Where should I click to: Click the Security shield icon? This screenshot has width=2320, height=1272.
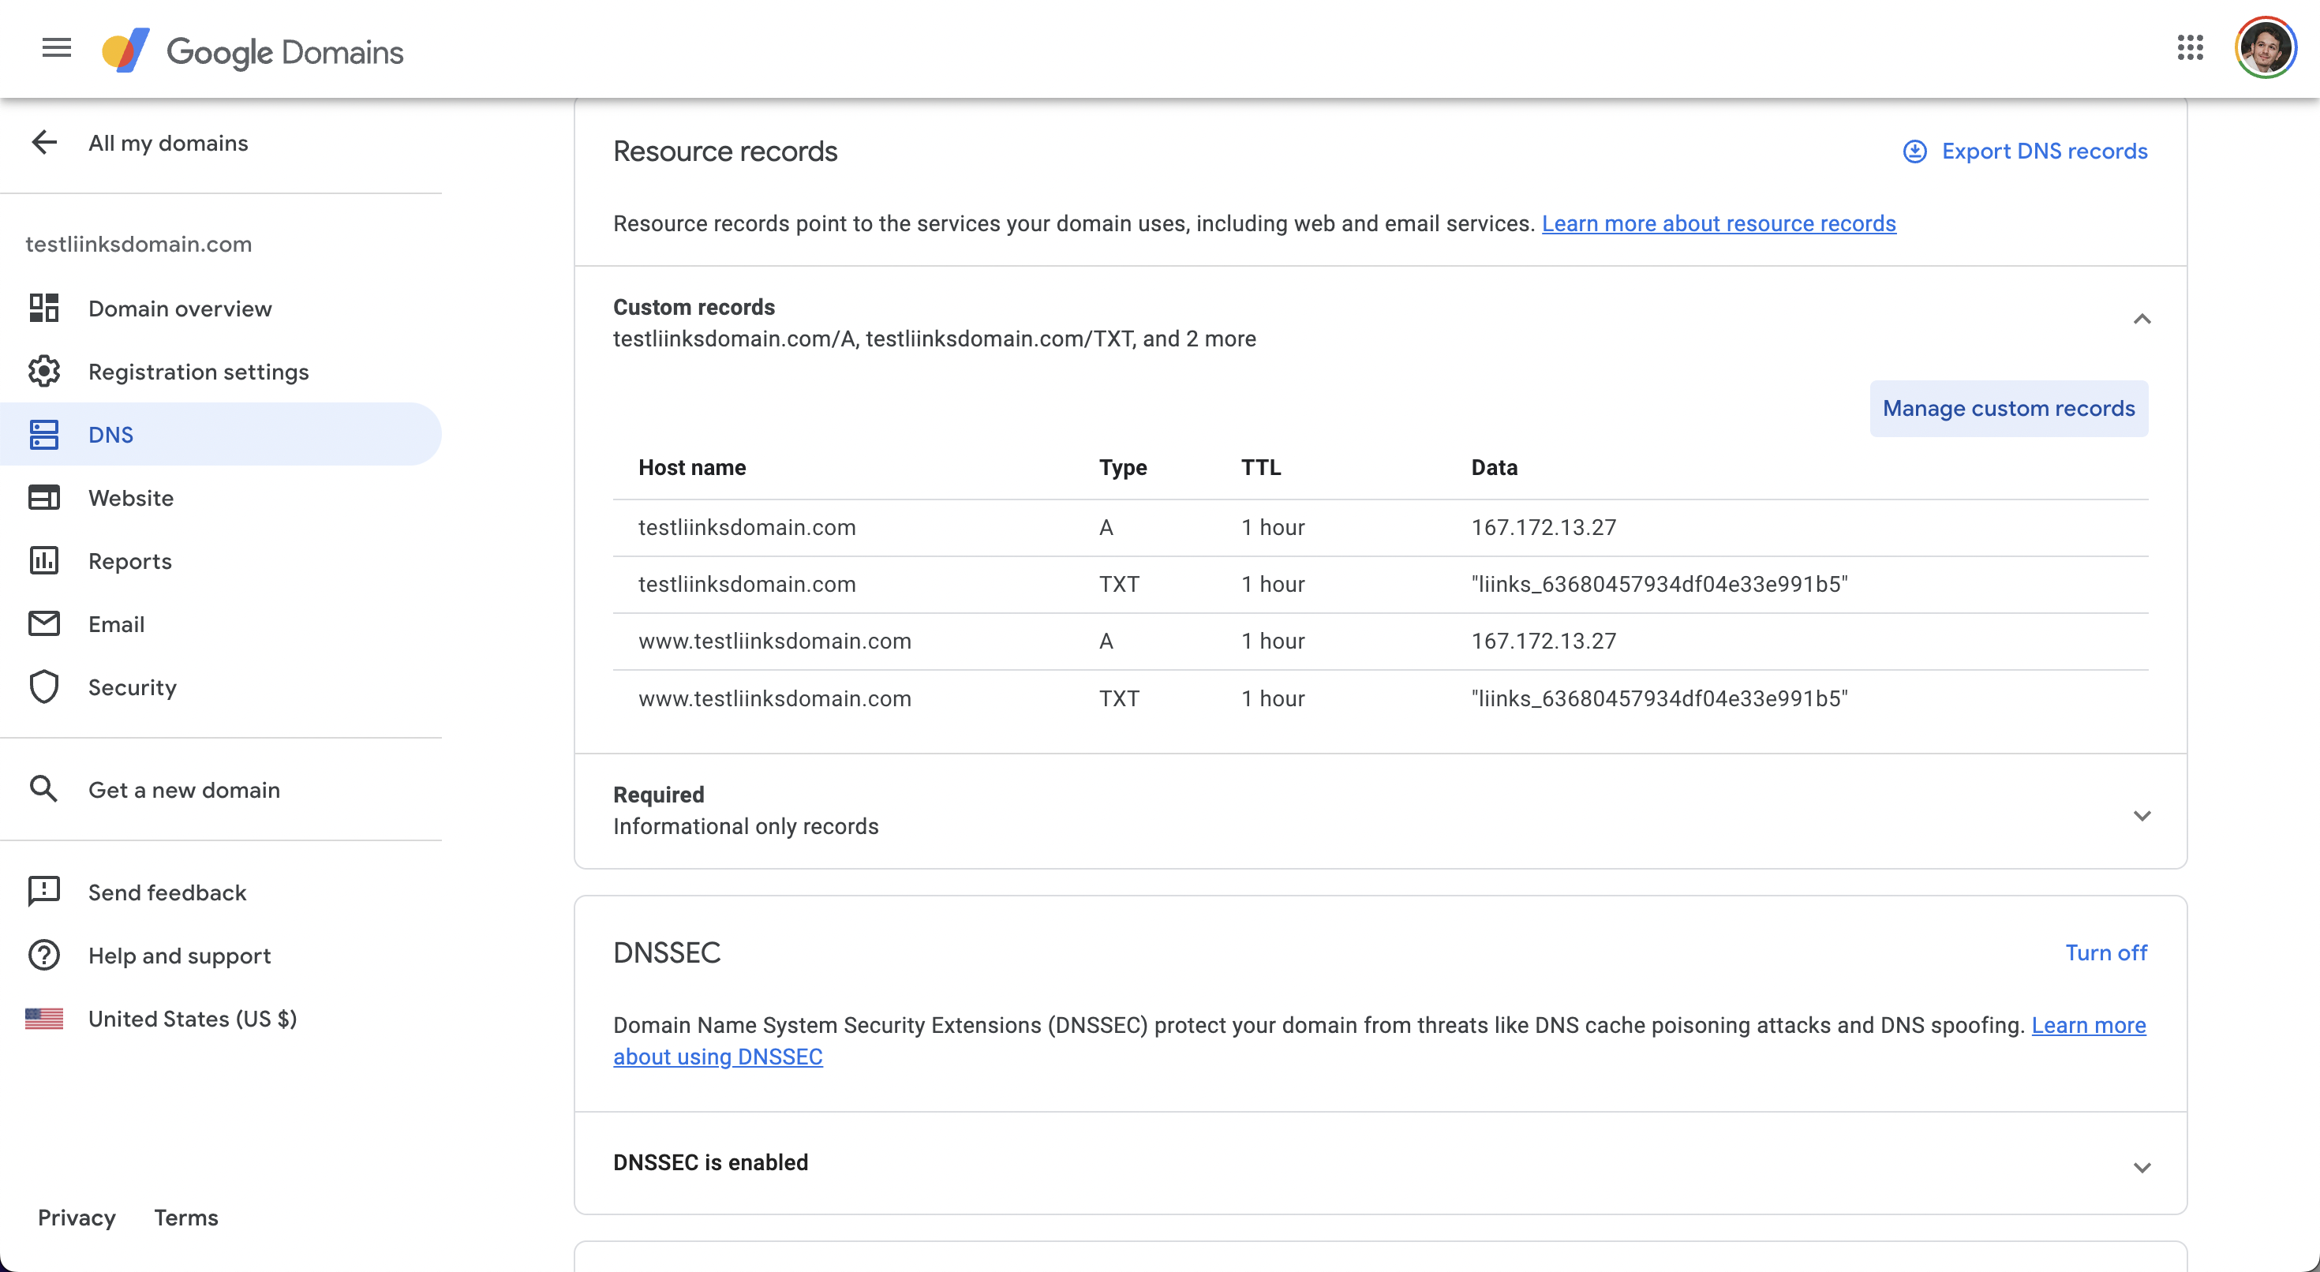[44, 687]
